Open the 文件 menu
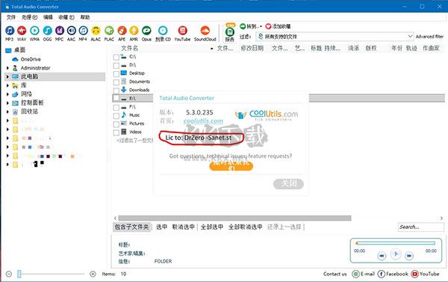Screen dimensions: 448x282 click(11, 17)
